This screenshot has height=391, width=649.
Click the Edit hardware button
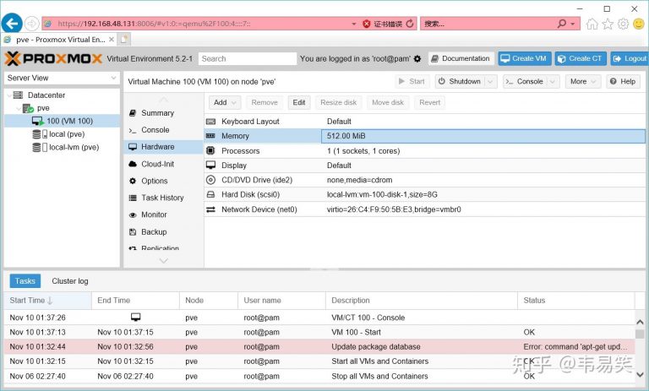pyautogui.click(x=299, y=103)
